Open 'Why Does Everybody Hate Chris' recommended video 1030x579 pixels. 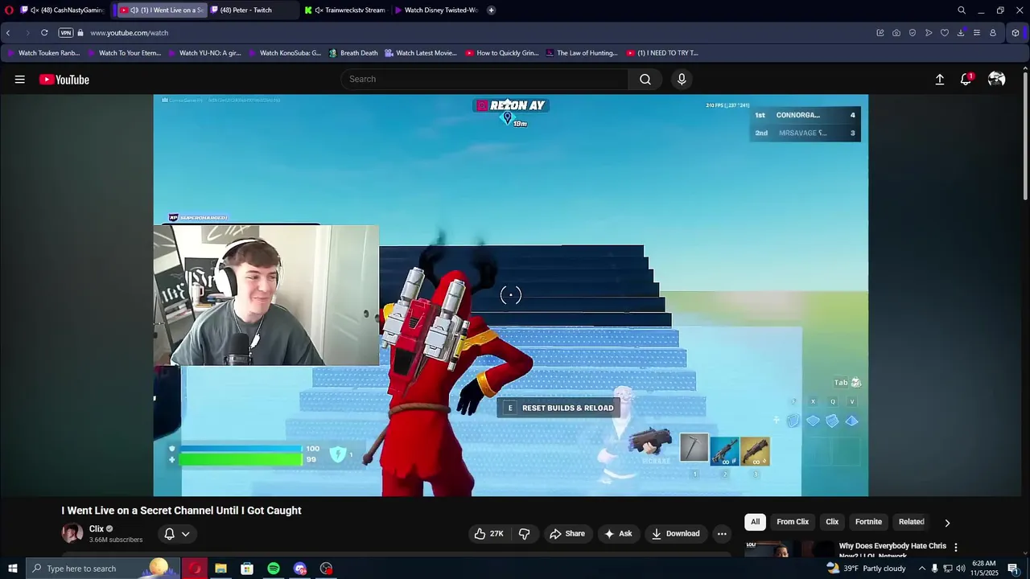click(892, 549)
